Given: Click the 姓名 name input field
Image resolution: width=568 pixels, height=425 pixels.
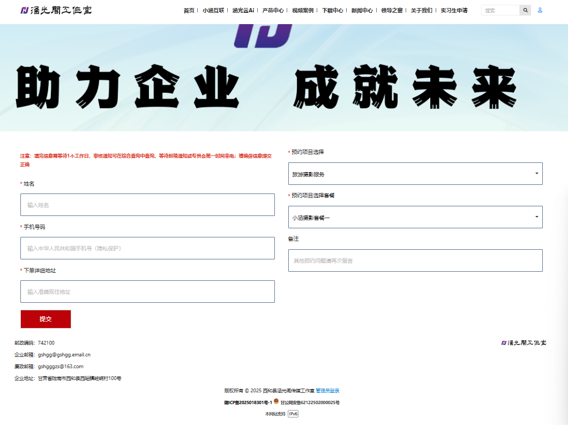Looking at the screenshot, I should pos(147,204).
